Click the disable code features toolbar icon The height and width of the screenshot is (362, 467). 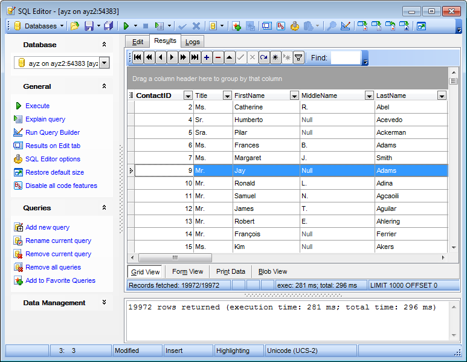point(281,26)
